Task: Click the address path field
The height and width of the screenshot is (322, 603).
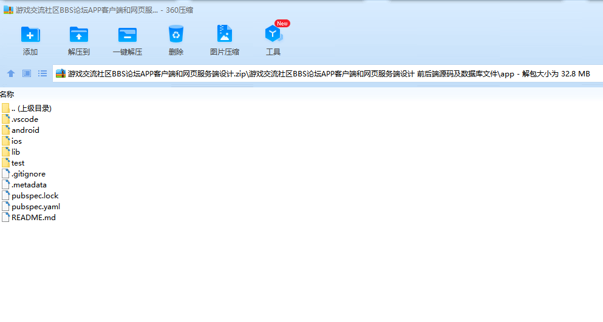Action: pos(328,74)
